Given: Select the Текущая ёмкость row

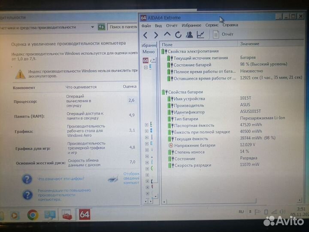Looking at the screenshot, I should point(188,139).
